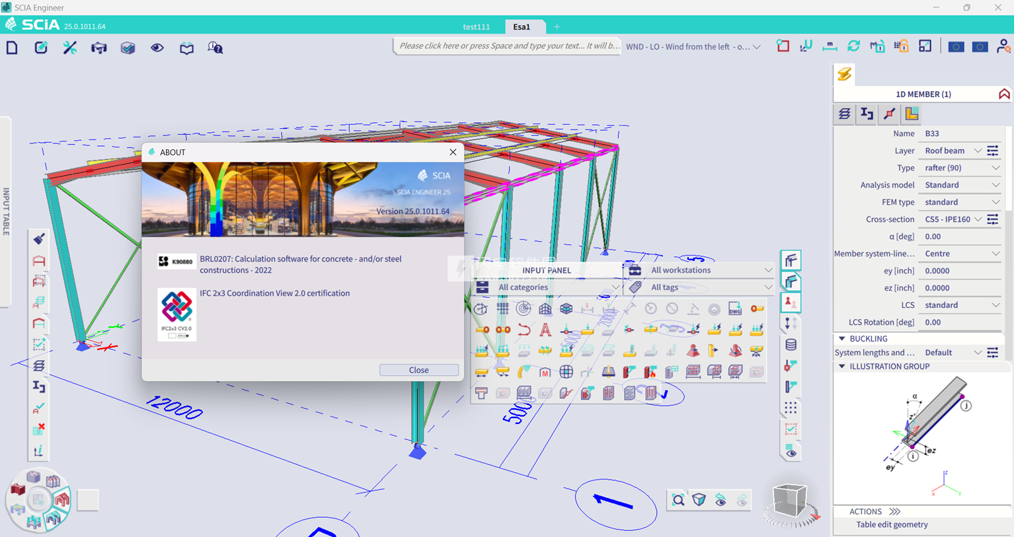Click the View eye icon in top toolbar
1014x537 pixels.
[x=157, y=48]
